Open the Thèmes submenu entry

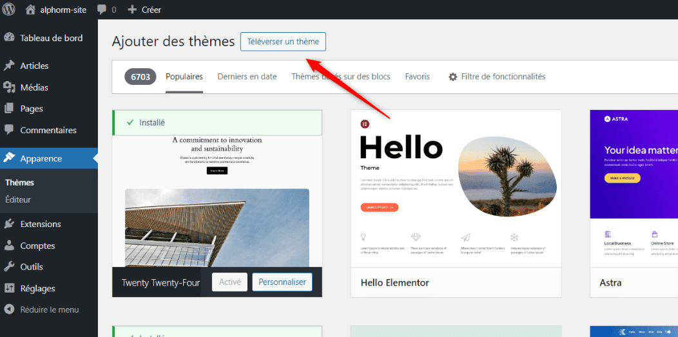point(20,183)
